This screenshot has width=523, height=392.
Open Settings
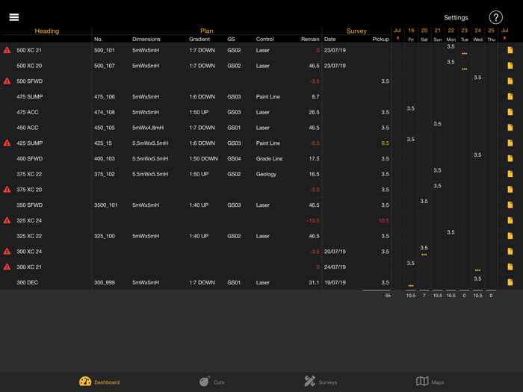[x=456, y=18]
